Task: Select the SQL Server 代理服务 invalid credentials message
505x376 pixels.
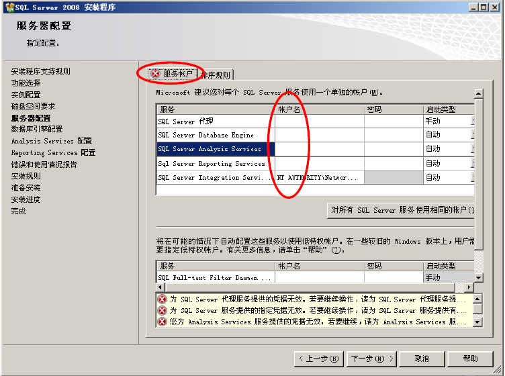Action: point(314,299)
